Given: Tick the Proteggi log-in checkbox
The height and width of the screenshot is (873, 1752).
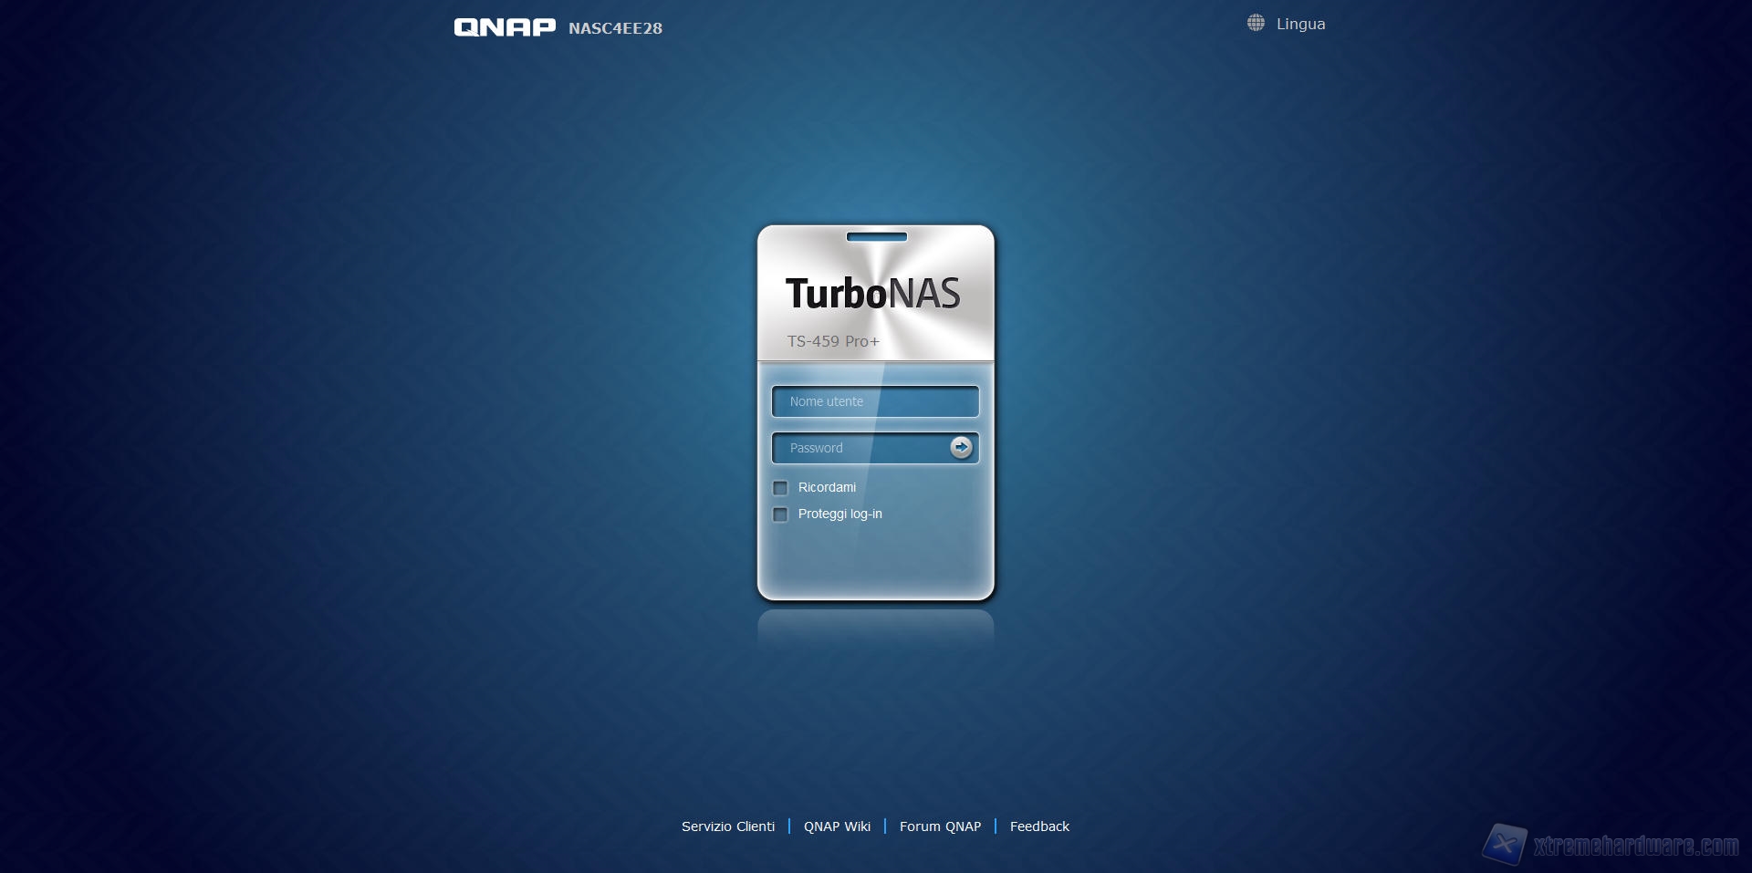Looking at the screenshot, I should click(x=780, y=514).
